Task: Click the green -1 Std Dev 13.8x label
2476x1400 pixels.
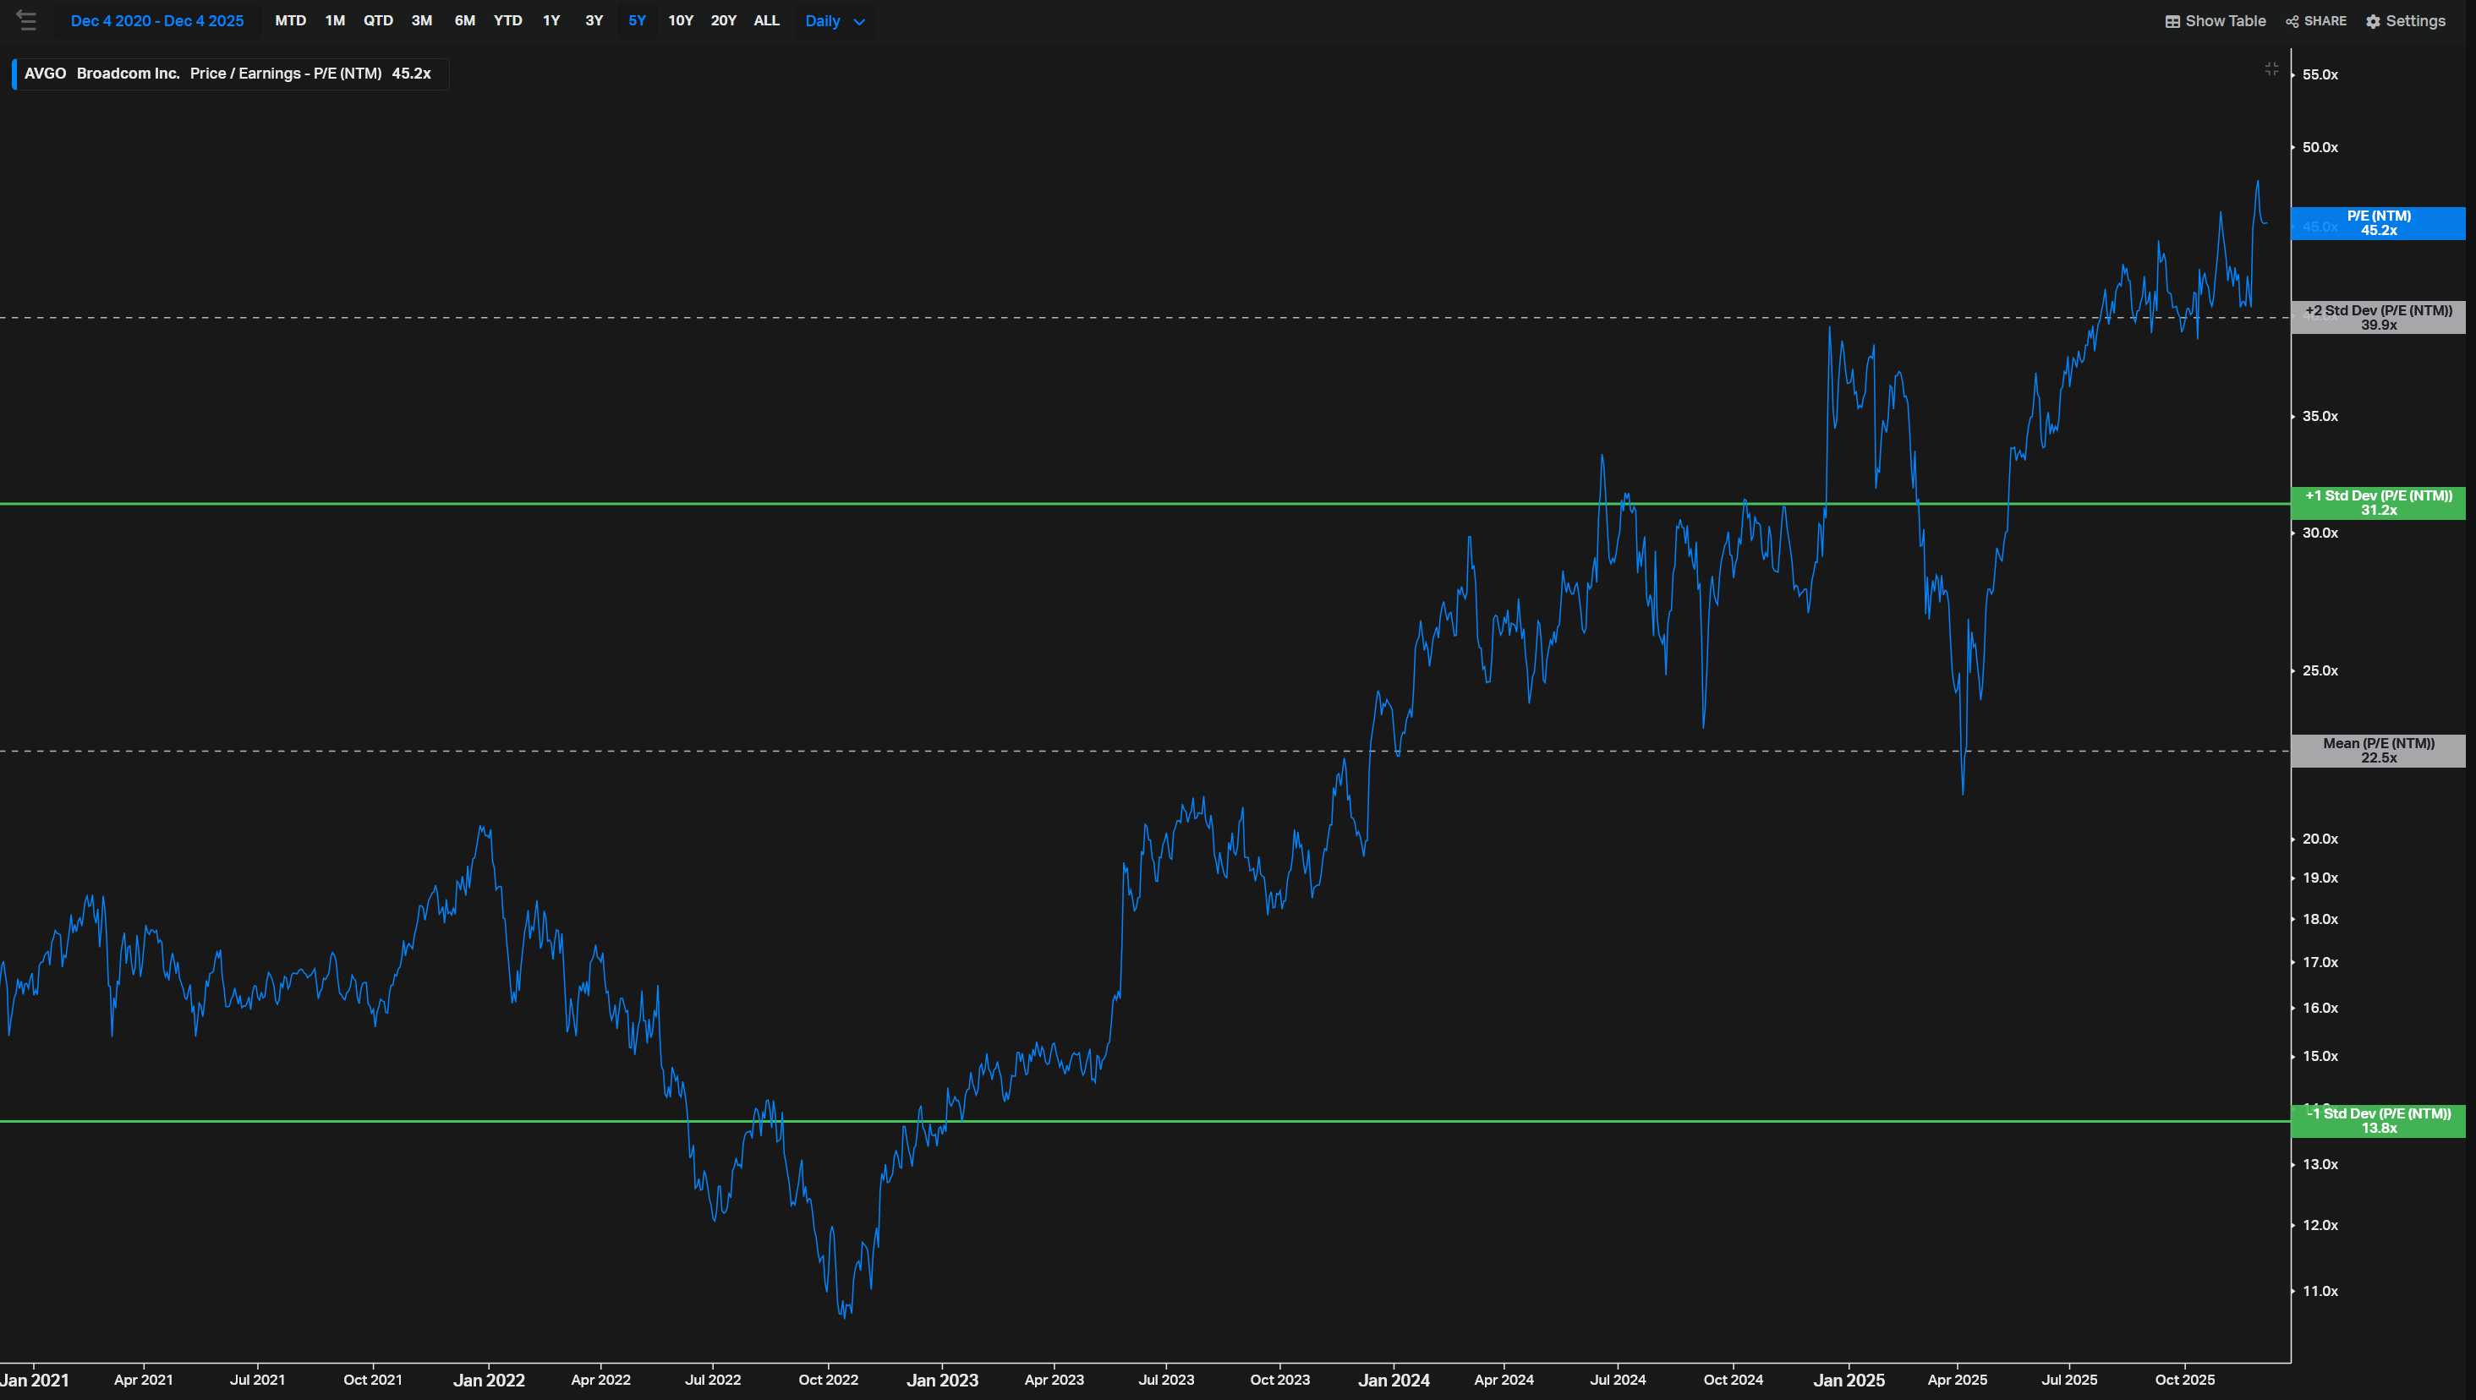Action: coord(2378,1121)
